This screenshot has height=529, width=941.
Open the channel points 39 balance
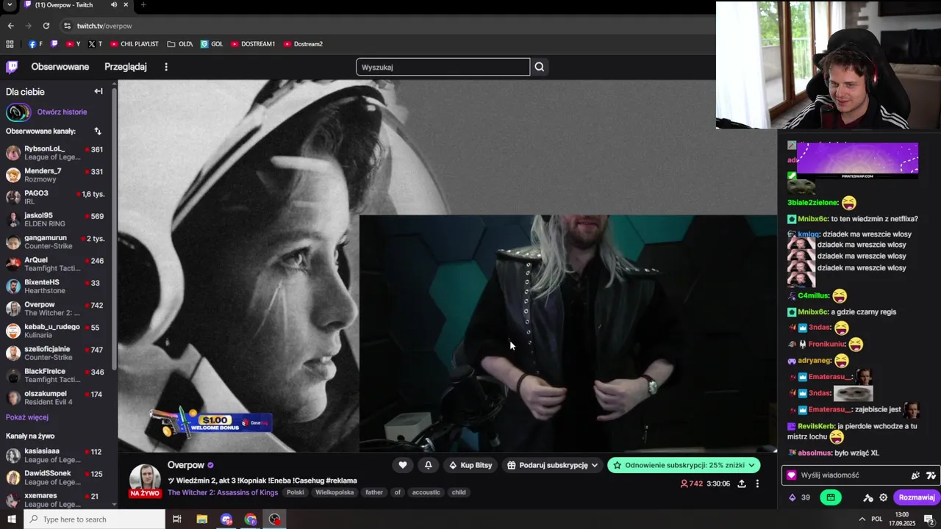pos(799,497)
